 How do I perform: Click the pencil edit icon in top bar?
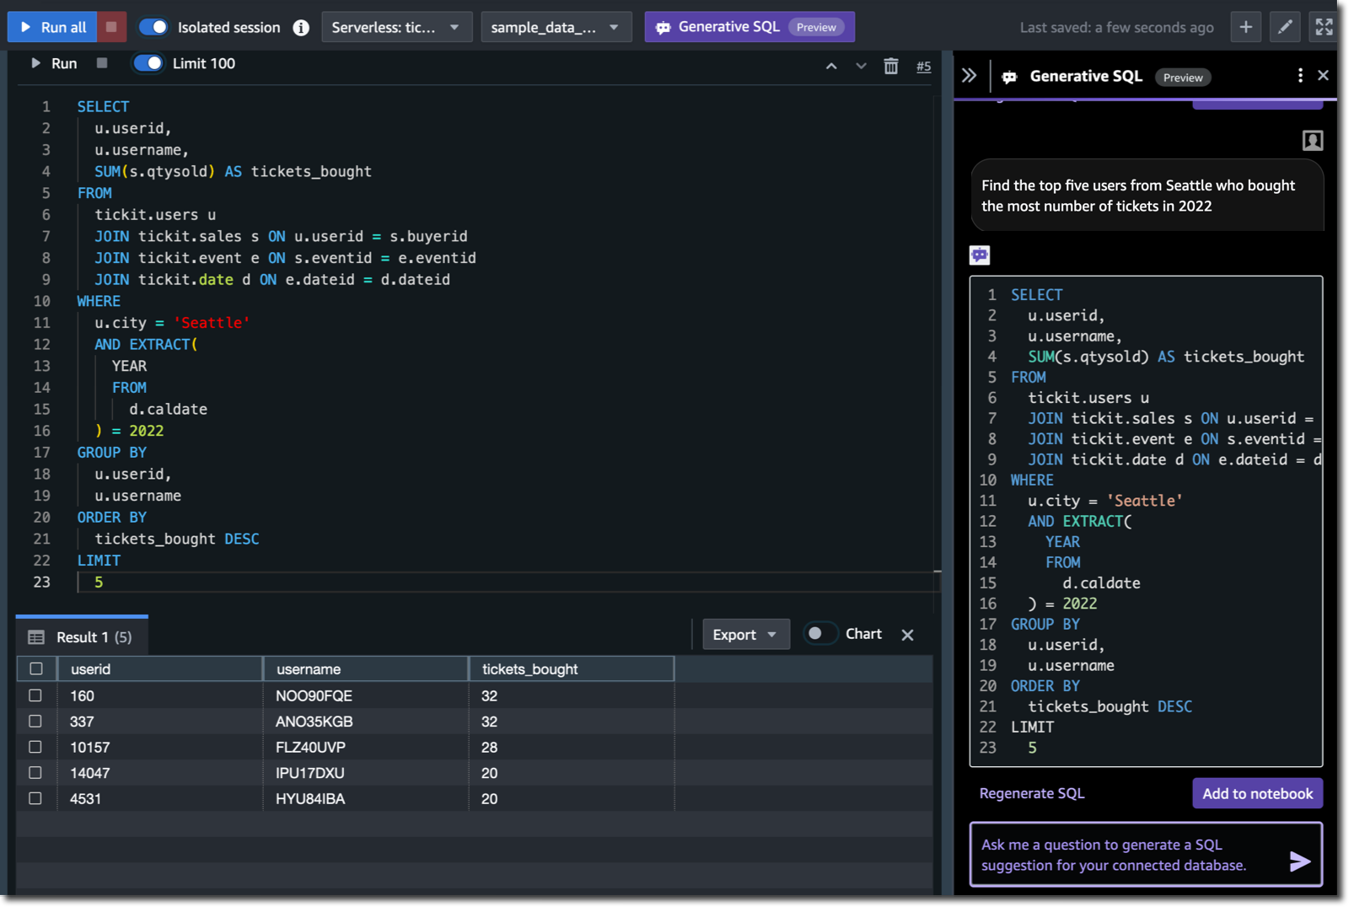click(1285, 27)
